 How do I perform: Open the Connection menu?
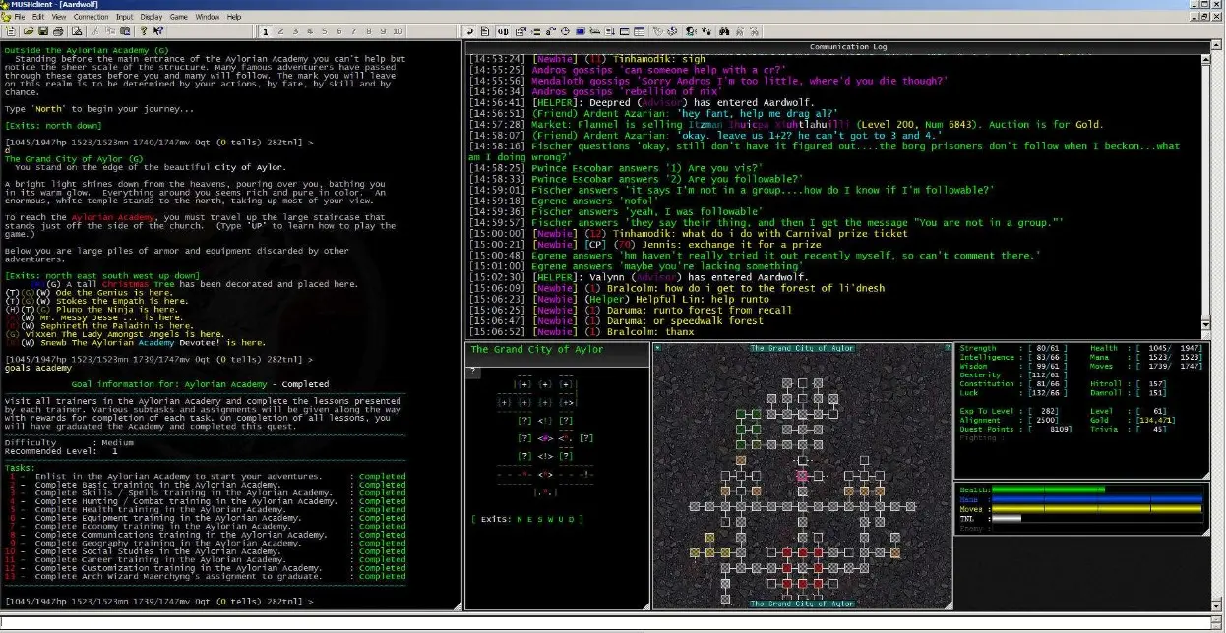coord(92,17)
